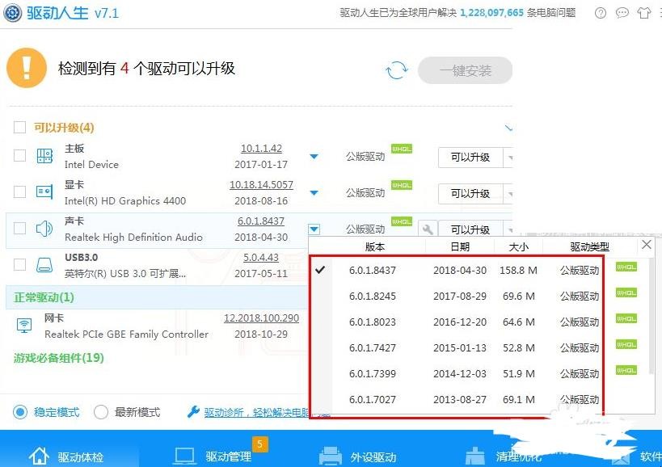Expand 主板 version dropdown arrow
The image size is (662, 467).
coord(314,157)
